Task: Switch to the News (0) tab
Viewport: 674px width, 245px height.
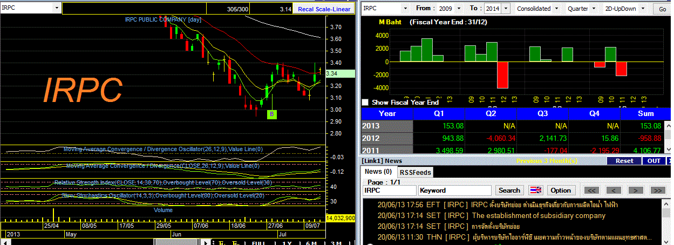Action: pos(378,171)
